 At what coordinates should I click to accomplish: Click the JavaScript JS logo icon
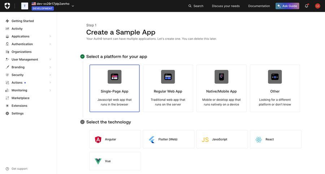click(205, 140)
